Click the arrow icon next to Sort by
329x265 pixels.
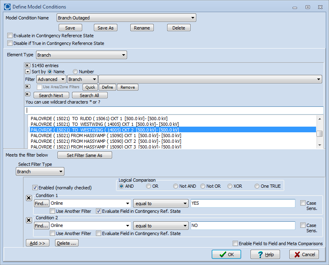(x=28, y=72)
